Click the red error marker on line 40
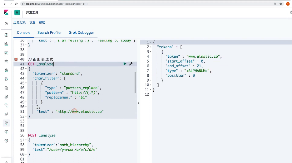The width and height of the screenshot is (292, 163). click(16, 59)
